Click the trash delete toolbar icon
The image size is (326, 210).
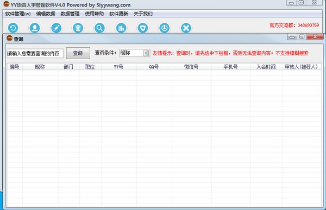(x=78, y=28)
